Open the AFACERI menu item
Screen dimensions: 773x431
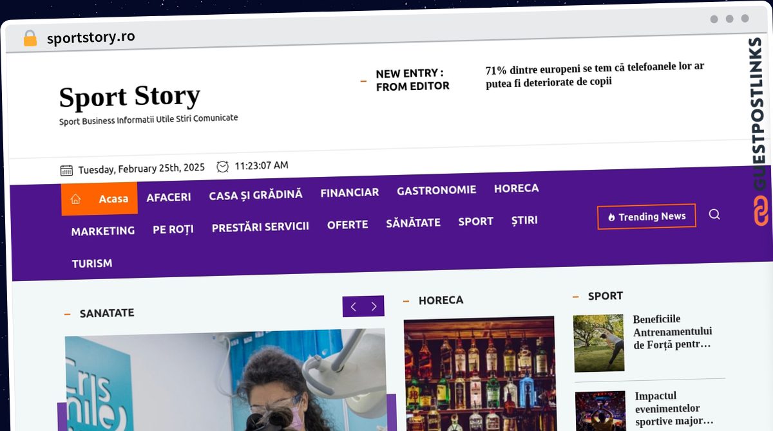coord(169,197)
